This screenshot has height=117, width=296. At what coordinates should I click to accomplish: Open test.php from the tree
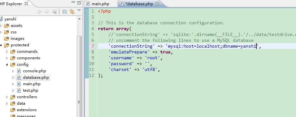(30, 90)
